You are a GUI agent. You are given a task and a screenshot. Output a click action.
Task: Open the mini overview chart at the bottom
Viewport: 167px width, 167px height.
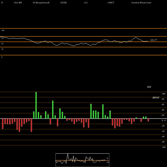pyautogui.click(x=82, y=160)
